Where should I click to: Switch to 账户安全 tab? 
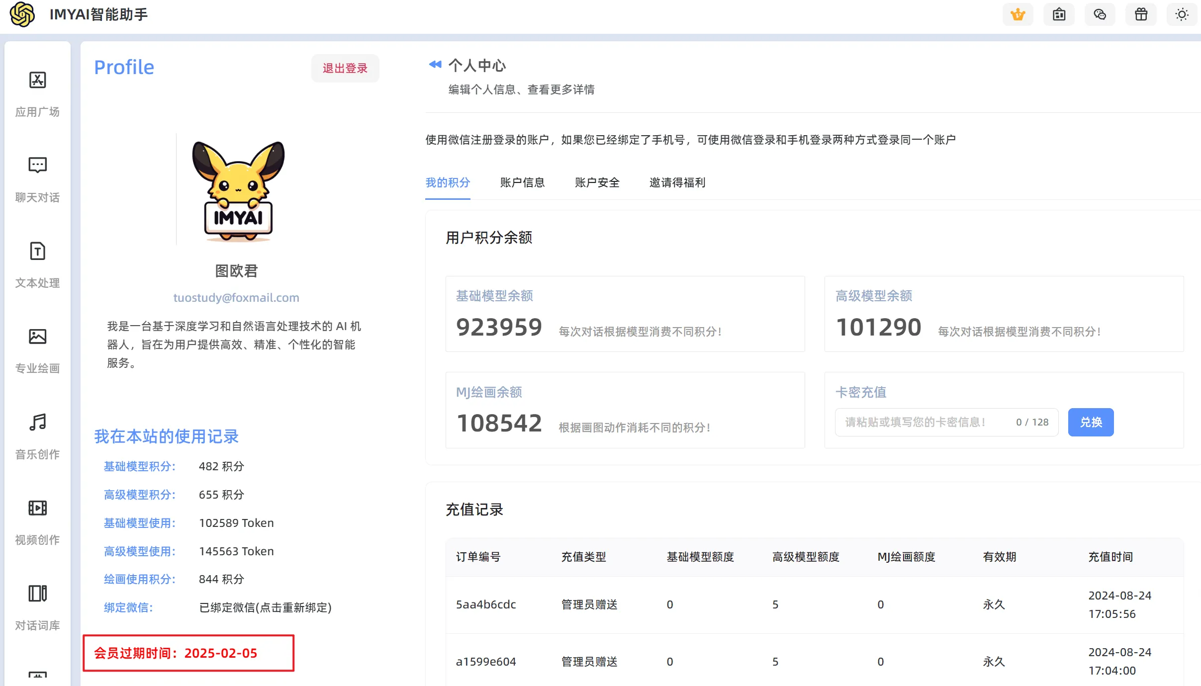click(x=597, y=182)
